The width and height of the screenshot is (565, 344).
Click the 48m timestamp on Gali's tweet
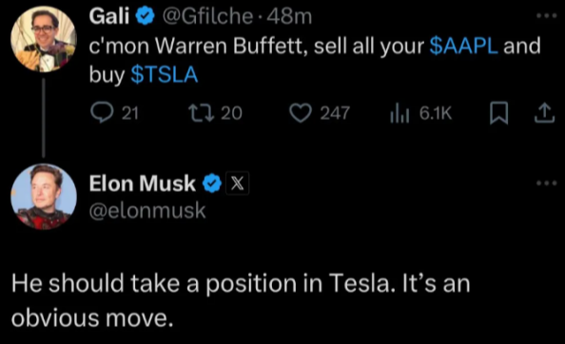coord(289,16)
